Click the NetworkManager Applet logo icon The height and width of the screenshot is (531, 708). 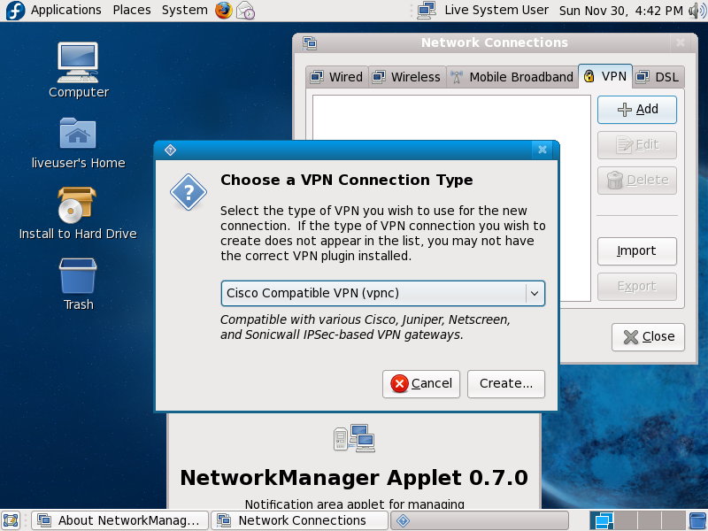tap(354, 438)
